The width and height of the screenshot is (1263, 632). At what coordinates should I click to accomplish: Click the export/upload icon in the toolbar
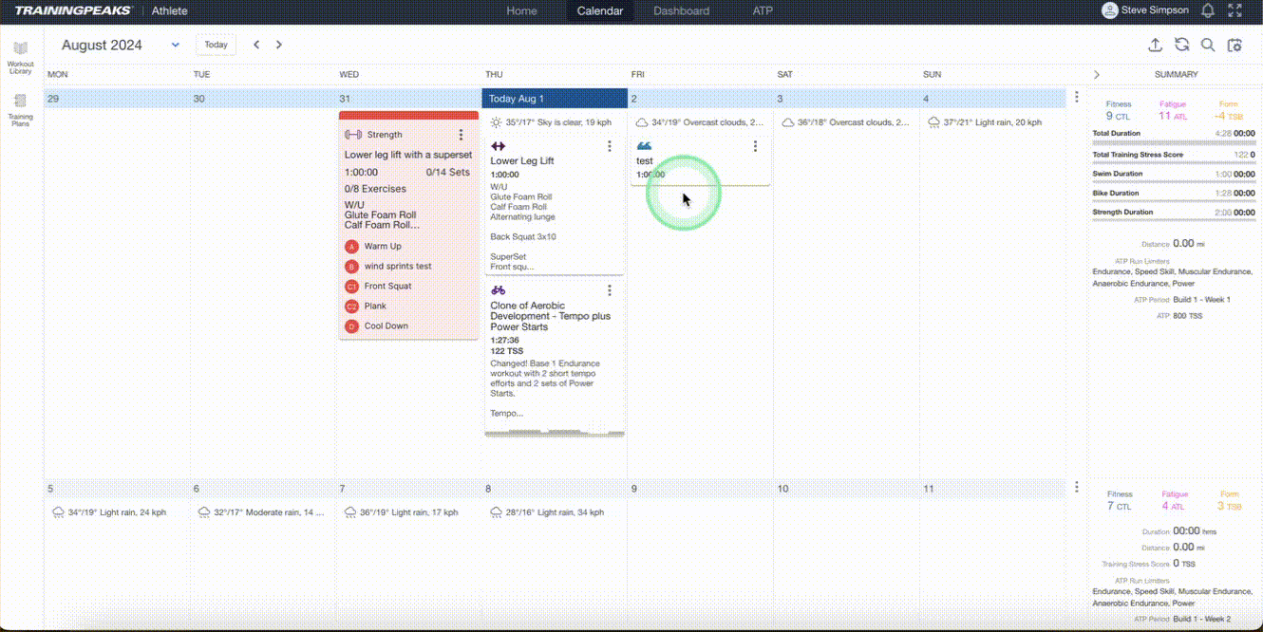coord(1156,45)
